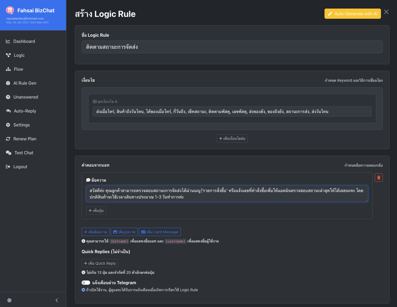Select Renew Plan in the sidebar
397x307 pixels.
[x=8, y=139]
